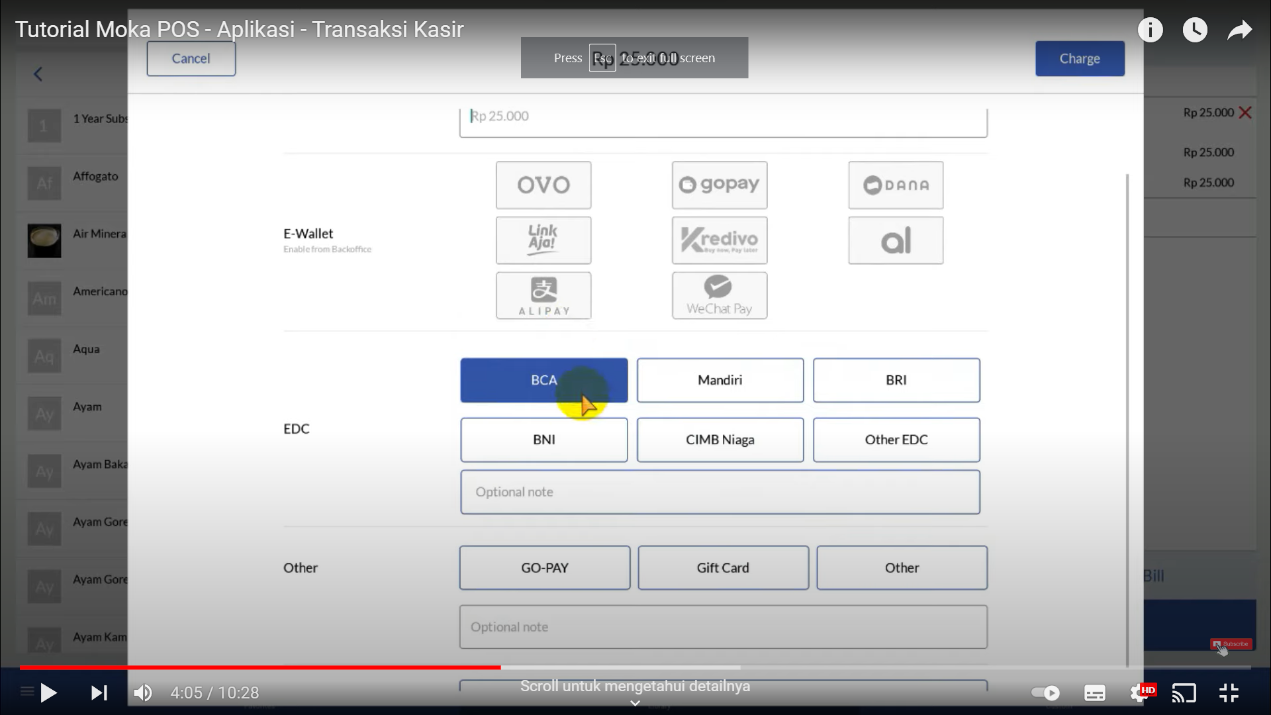This screenshot has height=715, width=1271.
Task: Select the AI payment icon
Action: pyautogui.click(x=896, y=240)
